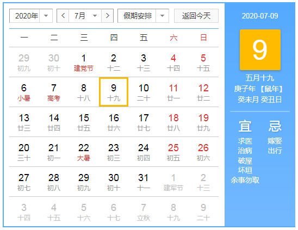Open the 7月 month dropdown
The image size is (298, 230).
85,16
